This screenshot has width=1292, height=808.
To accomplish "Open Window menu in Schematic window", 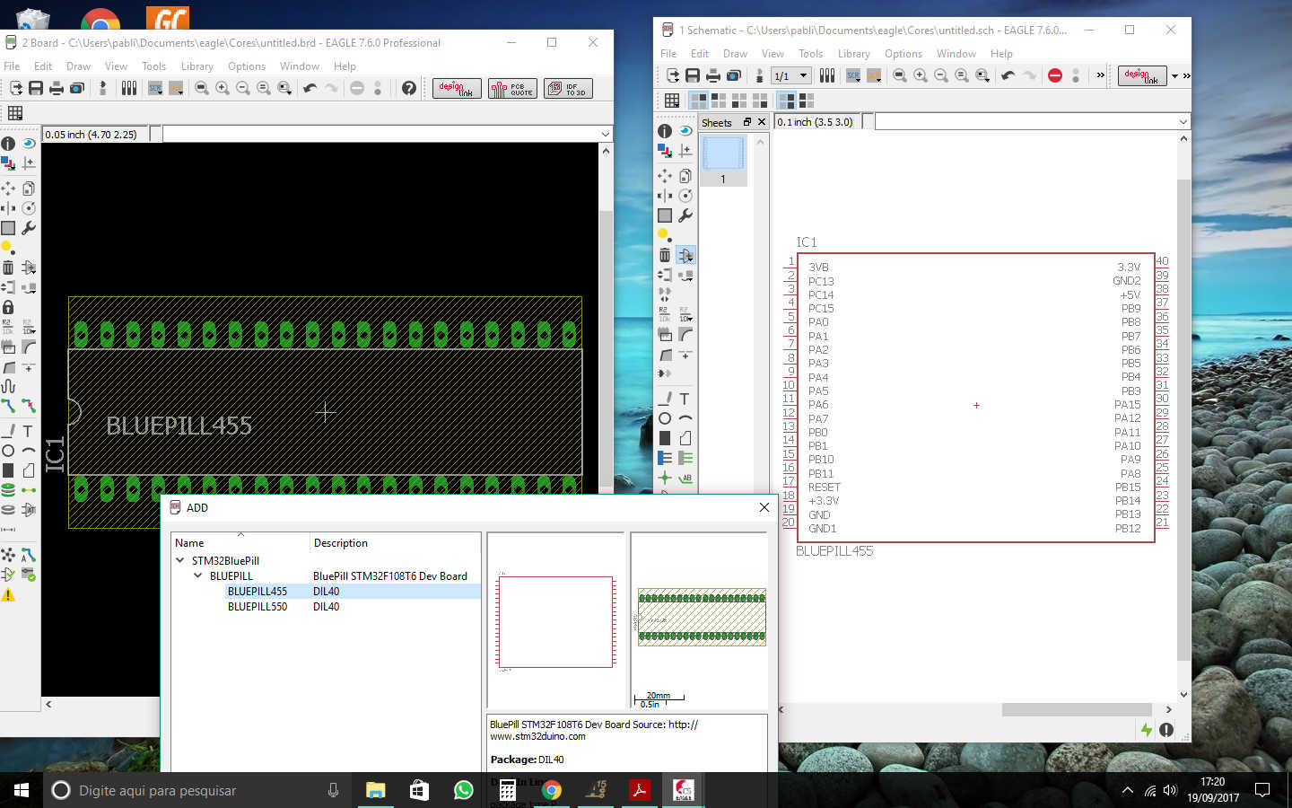I will 956,54.
